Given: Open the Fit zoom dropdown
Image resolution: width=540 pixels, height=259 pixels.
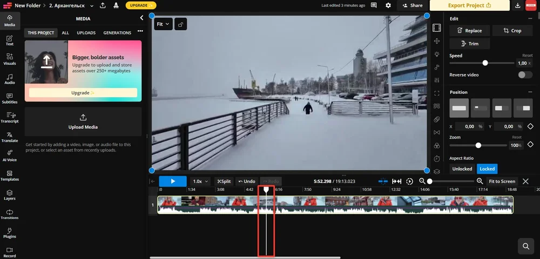Looking at the screenshot, I should click(x=163, y=24).
